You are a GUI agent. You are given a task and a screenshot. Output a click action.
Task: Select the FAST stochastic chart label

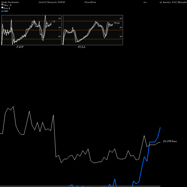click(20, 47)
